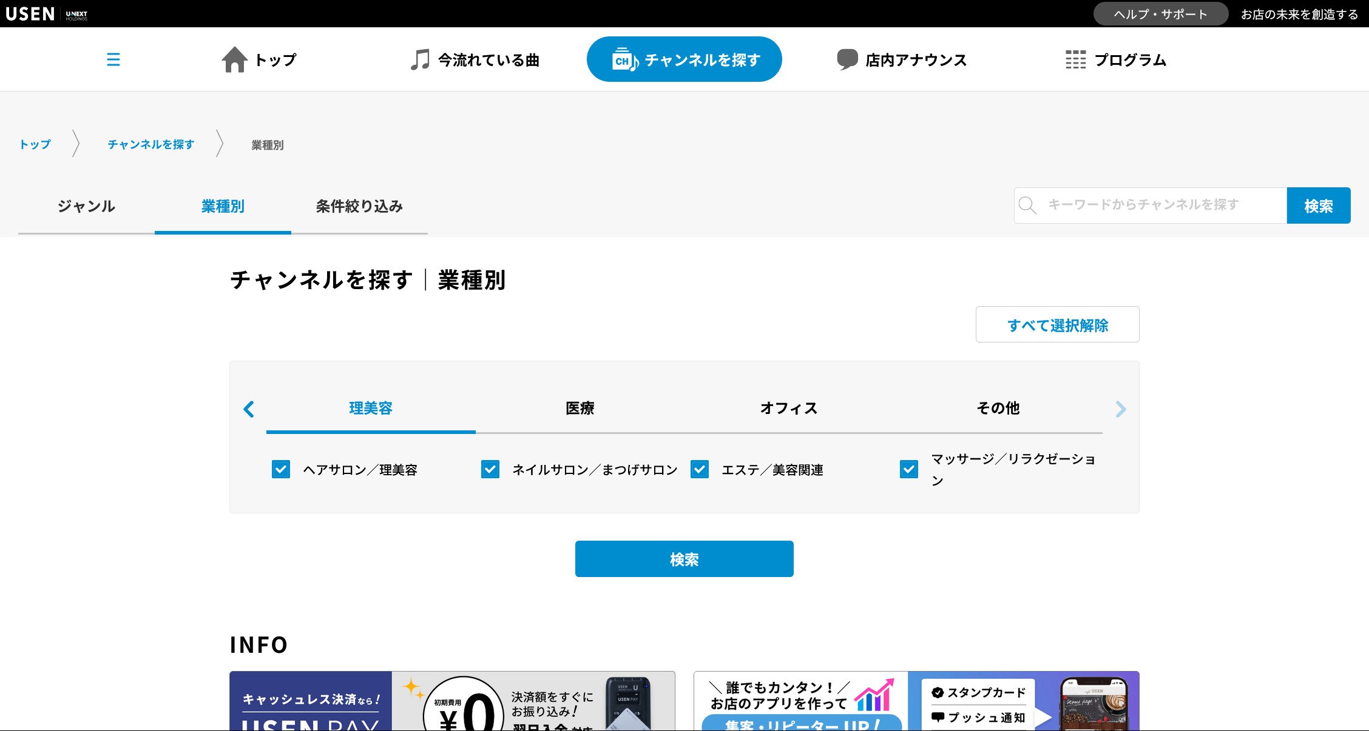The height and width of the screenshot is (731, 1369).
Task: Switch to the ジャンル tab
Action: pos(86,206)
